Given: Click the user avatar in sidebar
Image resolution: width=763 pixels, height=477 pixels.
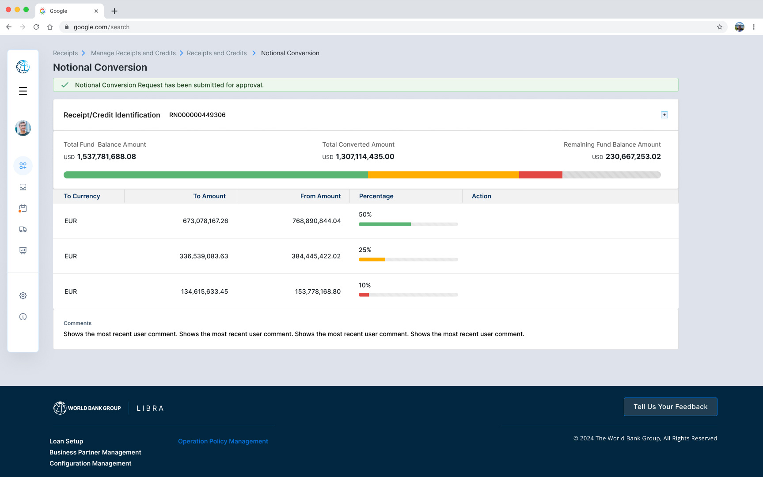Looking at the screenshot, I should point(23,128).
